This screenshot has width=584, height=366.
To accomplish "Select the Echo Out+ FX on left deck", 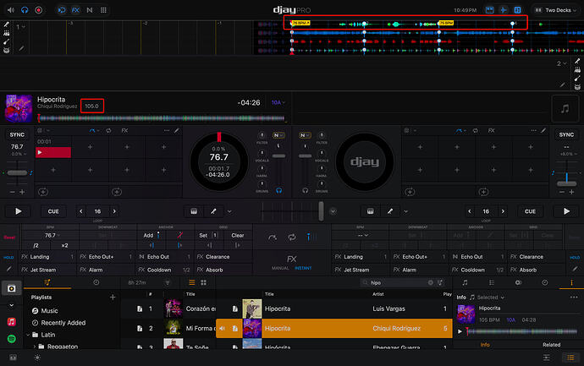I will (x=106, y=257).
